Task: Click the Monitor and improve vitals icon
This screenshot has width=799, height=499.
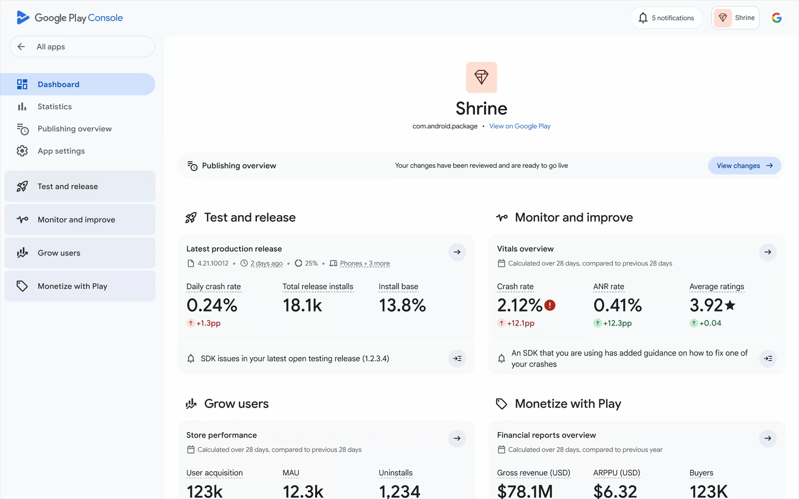Action: 22,219
